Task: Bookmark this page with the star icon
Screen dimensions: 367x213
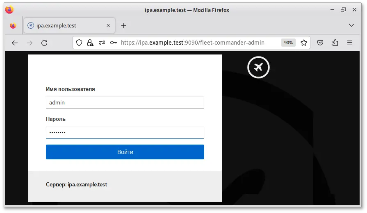Action: [304, 43]
